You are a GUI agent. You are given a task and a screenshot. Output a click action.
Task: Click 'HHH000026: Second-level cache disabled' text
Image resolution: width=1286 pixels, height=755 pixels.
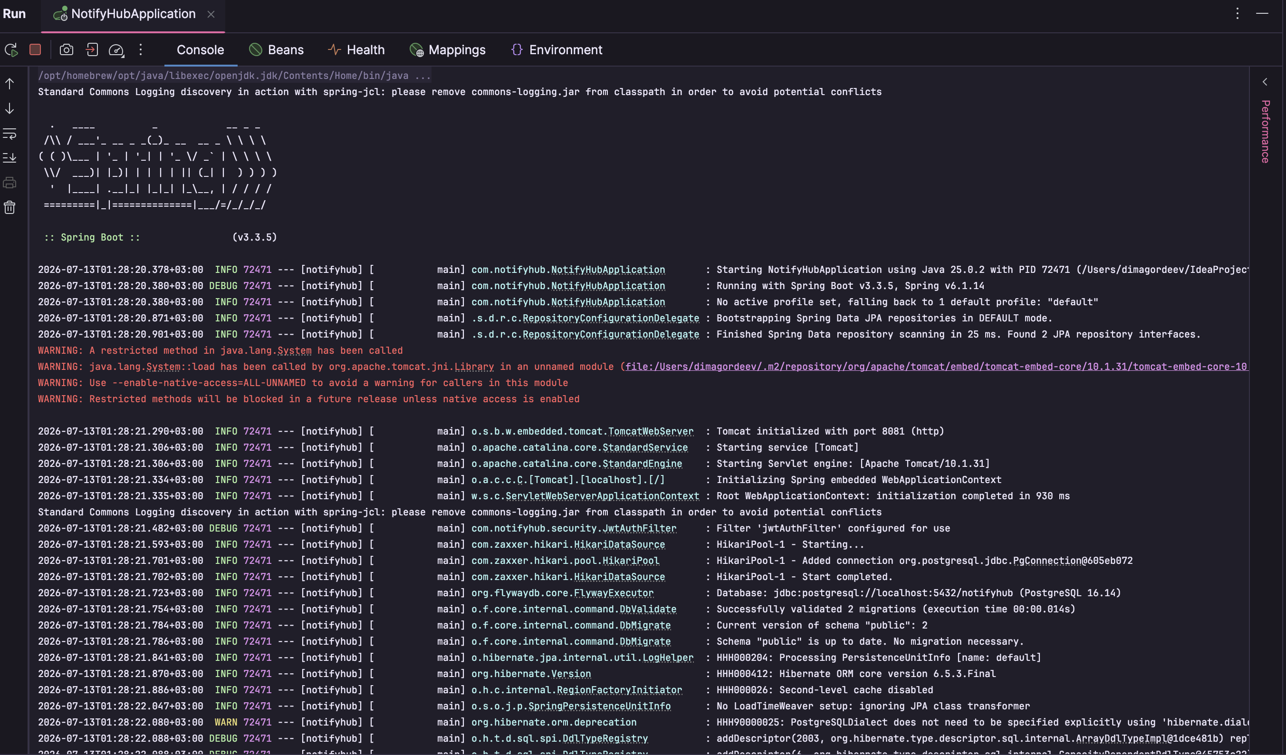pos(824,690)
